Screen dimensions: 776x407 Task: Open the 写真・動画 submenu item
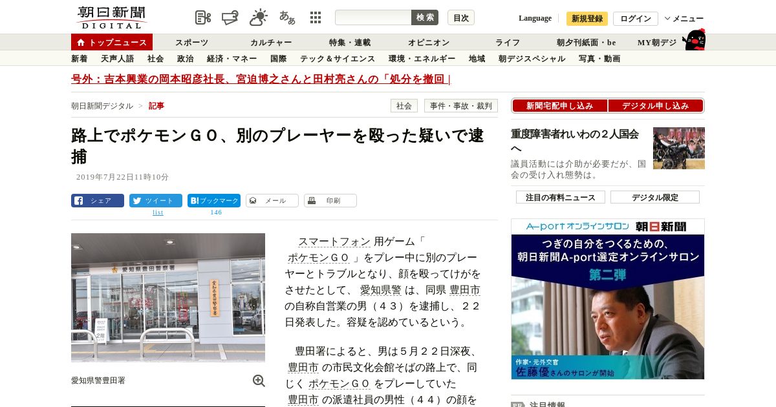[599, 58]
